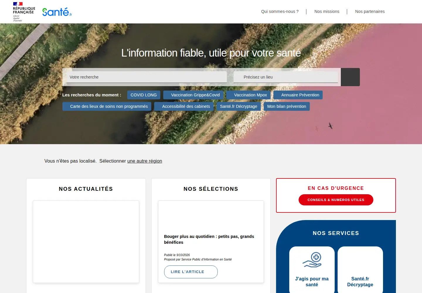Select the Vaccination Grippe&Covid tag
This screenshot has height=293, width=422.
click(x=193, y=95)
